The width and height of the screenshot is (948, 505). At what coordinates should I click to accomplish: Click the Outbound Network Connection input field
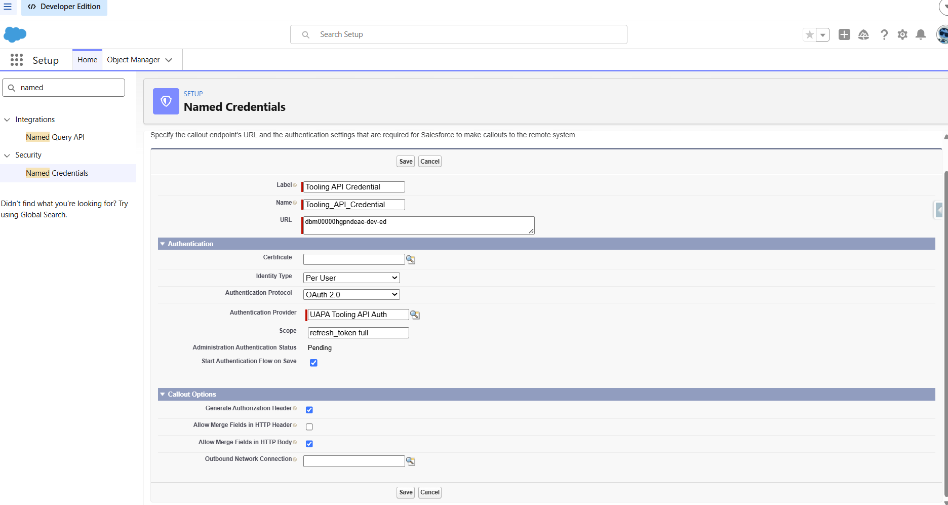point(354,461)
